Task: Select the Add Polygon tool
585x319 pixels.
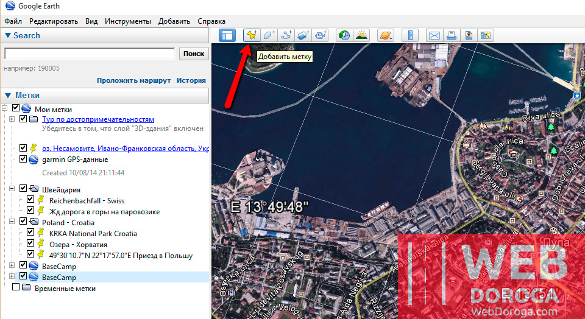Action: click(269, 35)
